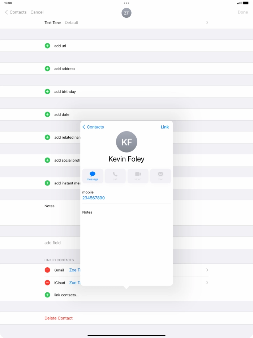Tap Delete Contact

pyautogui.click(x=59, y=318)
